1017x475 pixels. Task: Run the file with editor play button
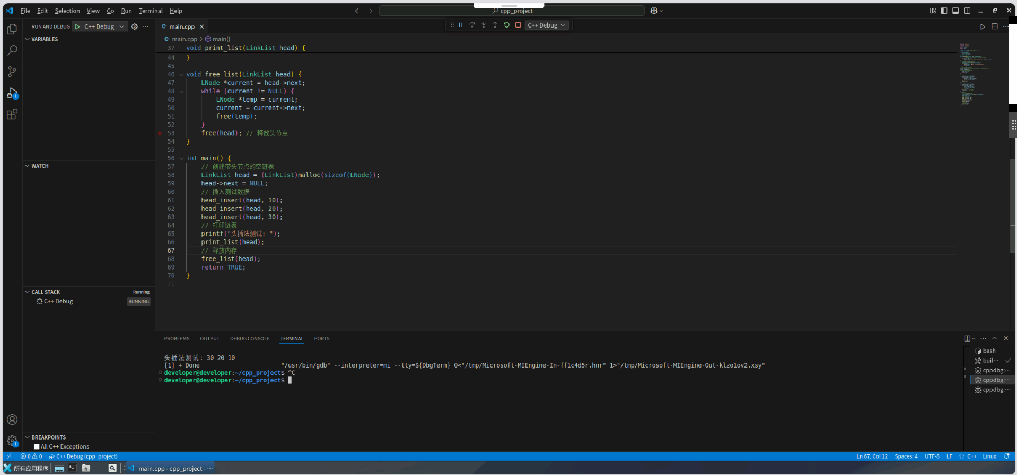click(x=983, y=26)
